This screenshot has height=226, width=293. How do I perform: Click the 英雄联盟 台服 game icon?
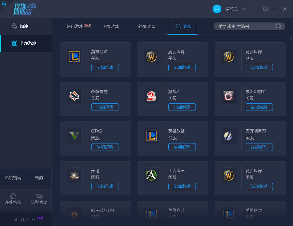[x=151, y=136]
